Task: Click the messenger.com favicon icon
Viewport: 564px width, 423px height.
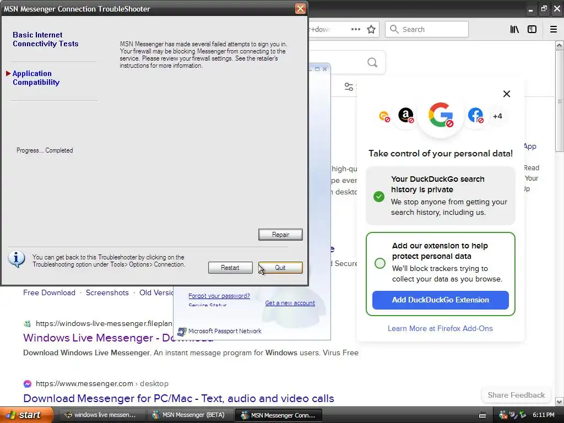Action: [28, 384]
